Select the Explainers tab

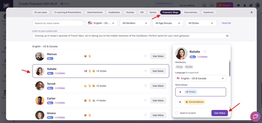[209, 12]
